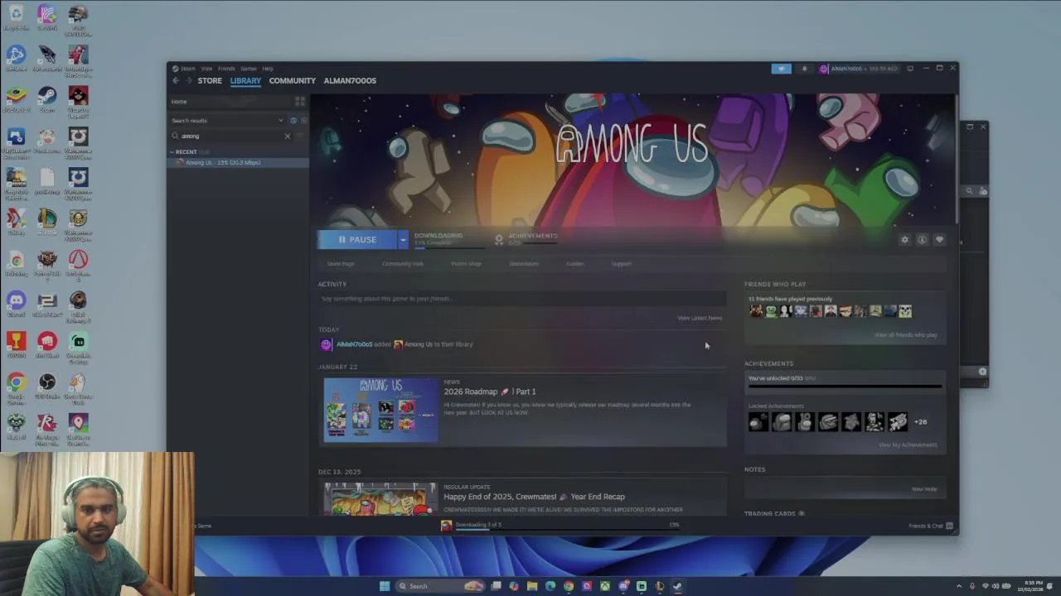
Task: Open the Support link
Action: pos(622,264)
